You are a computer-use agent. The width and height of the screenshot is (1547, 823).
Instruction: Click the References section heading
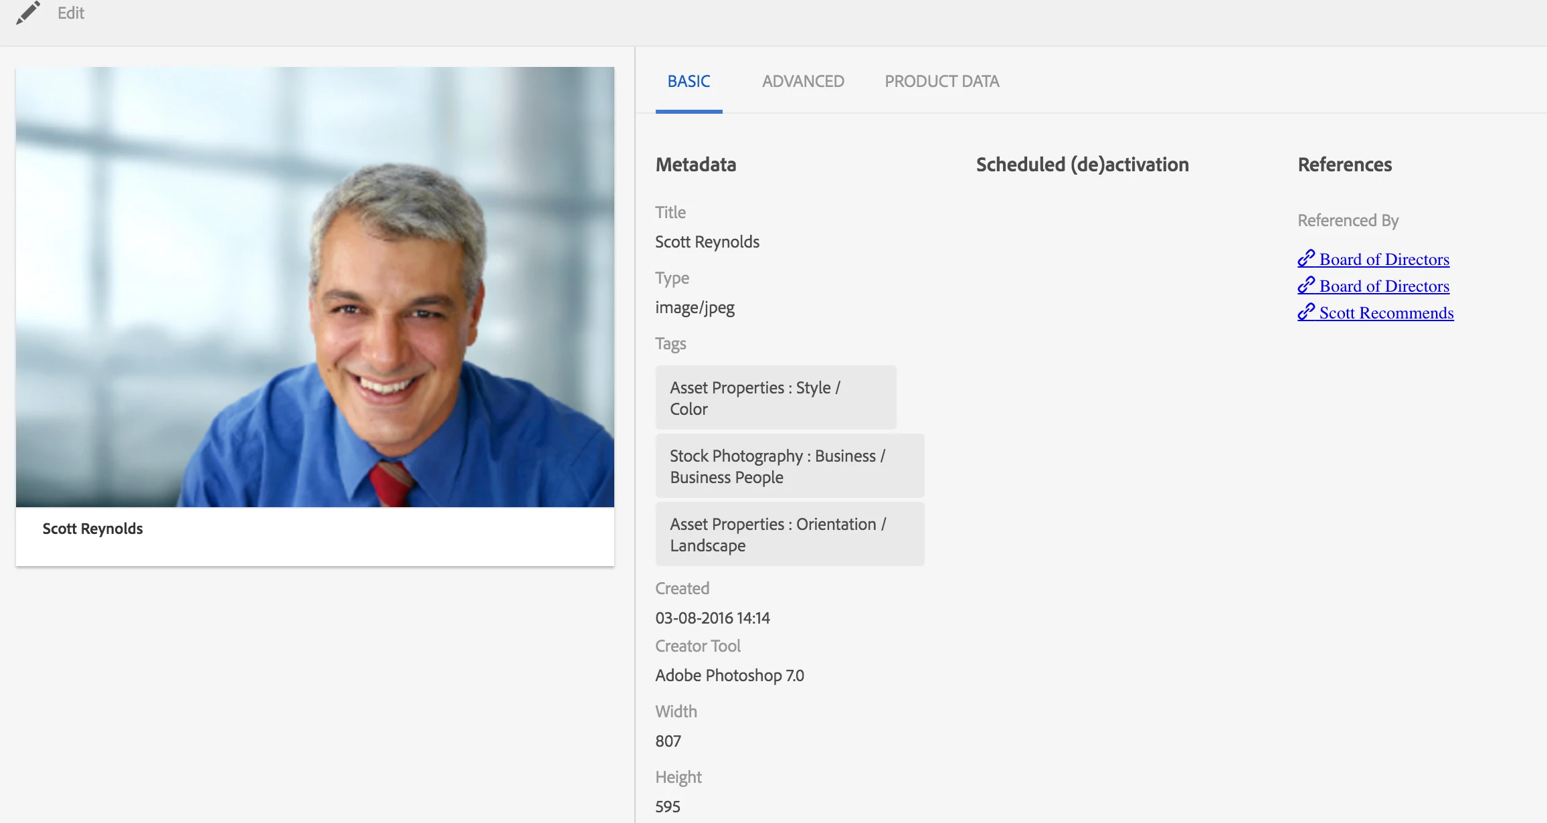point(1344,165)
